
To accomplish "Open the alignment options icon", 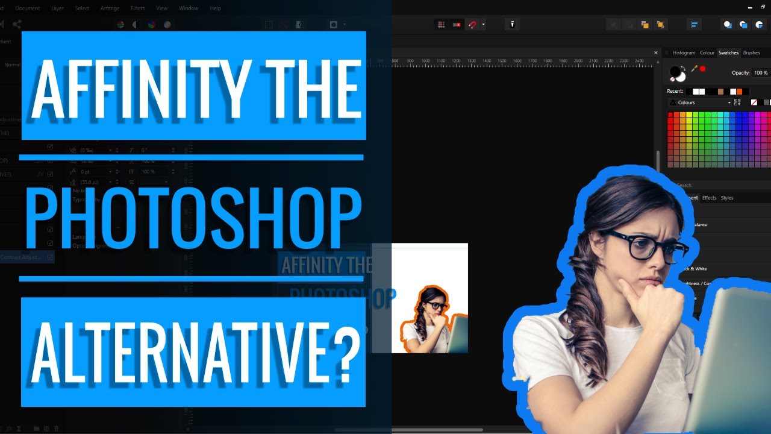I will pyautogui.click(x=694, y=25).
